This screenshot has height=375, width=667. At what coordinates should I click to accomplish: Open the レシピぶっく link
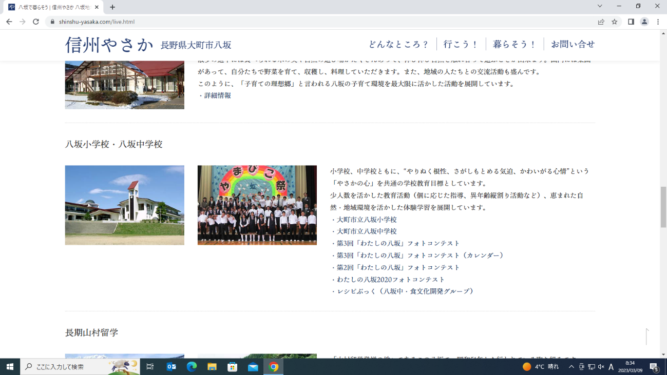tap(406, 291)
